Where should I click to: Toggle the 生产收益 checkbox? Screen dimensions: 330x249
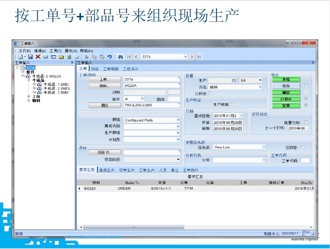(x=233, y=104)
